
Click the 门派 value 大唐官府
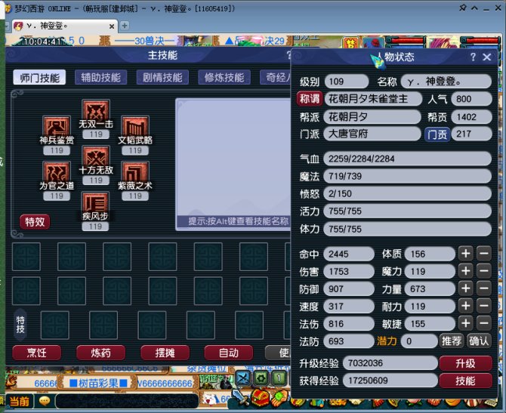(x=373, y=134)
